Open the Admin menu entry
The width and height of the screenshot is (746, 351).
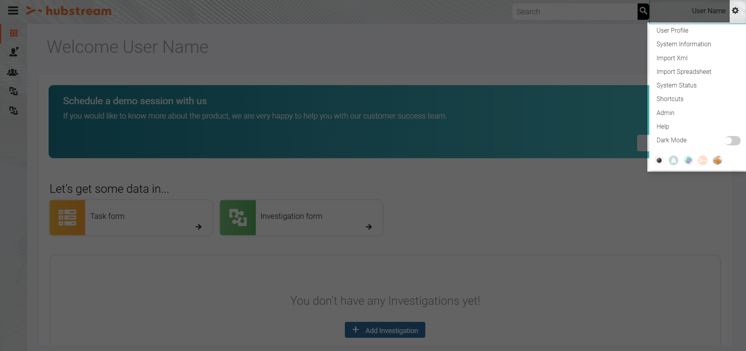tap(665, 113)
